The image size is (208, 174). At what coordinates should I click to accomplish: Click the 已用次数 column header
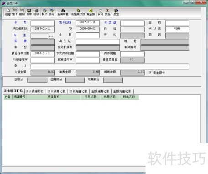(110, 97)
